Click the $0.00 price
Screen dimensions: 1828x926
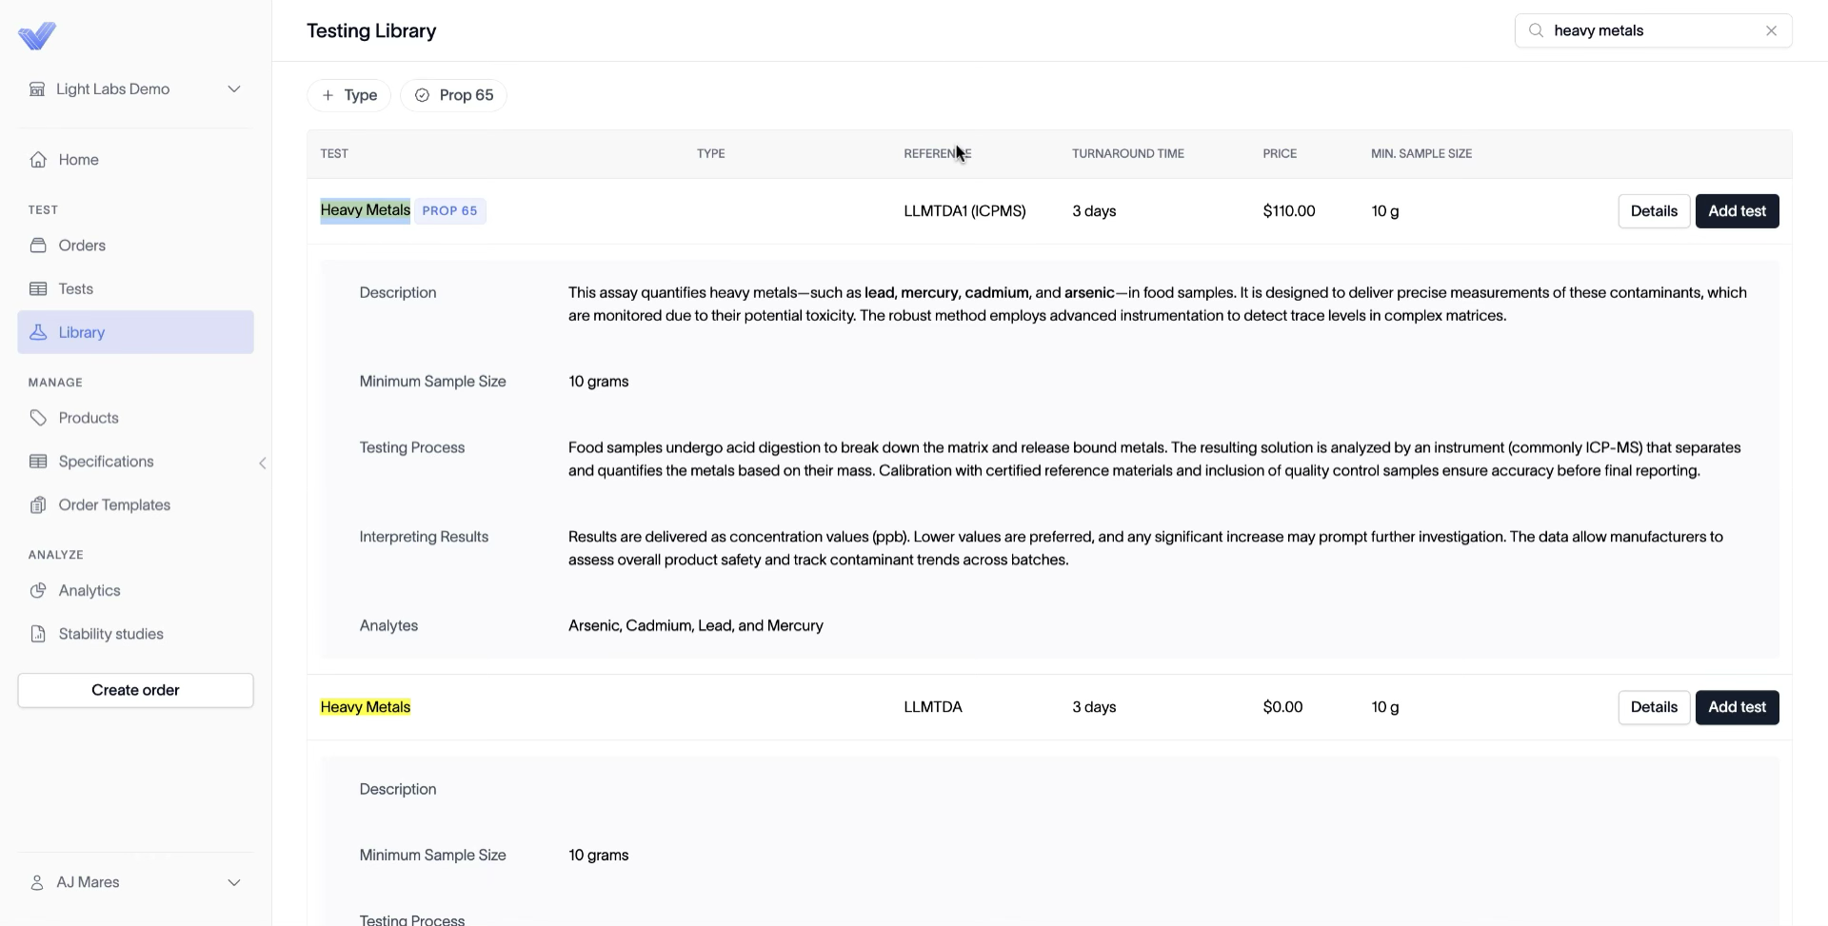1282,707
